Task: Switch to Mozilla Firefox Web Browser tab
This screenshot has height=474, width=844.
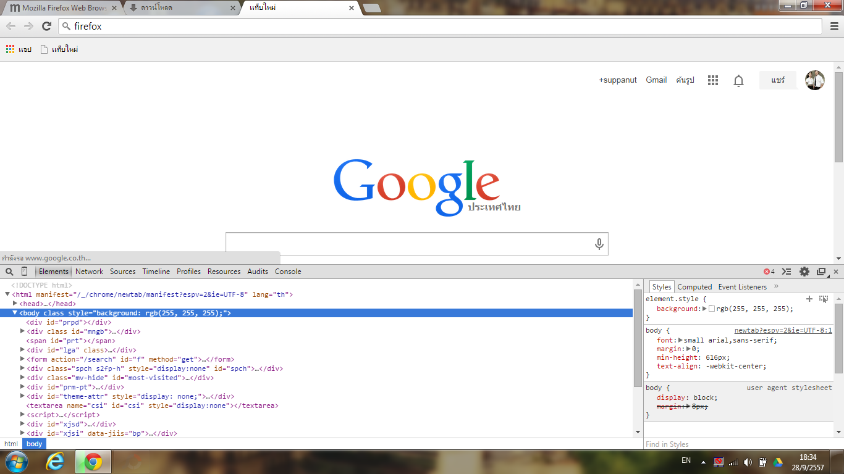Action: pos(62,8)
